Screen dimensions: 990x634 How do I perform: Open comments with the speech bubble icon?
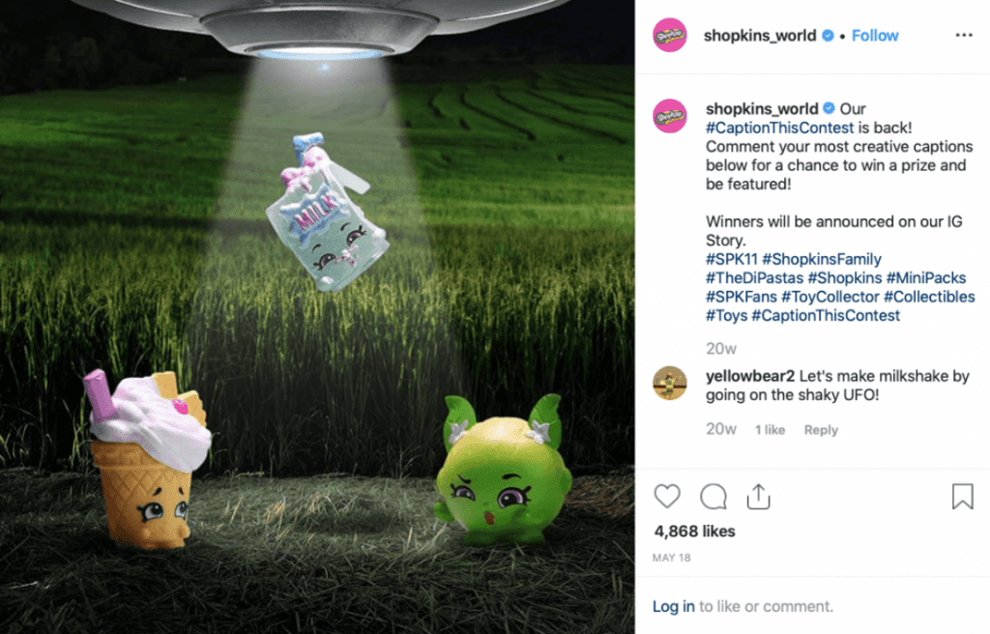(x=713, y=497)
